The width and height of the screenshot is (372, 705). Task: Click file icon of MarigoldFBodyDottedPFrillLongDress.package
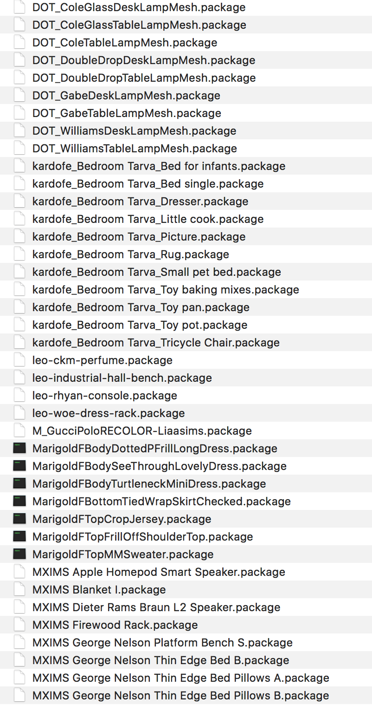[x=19, y=448]
